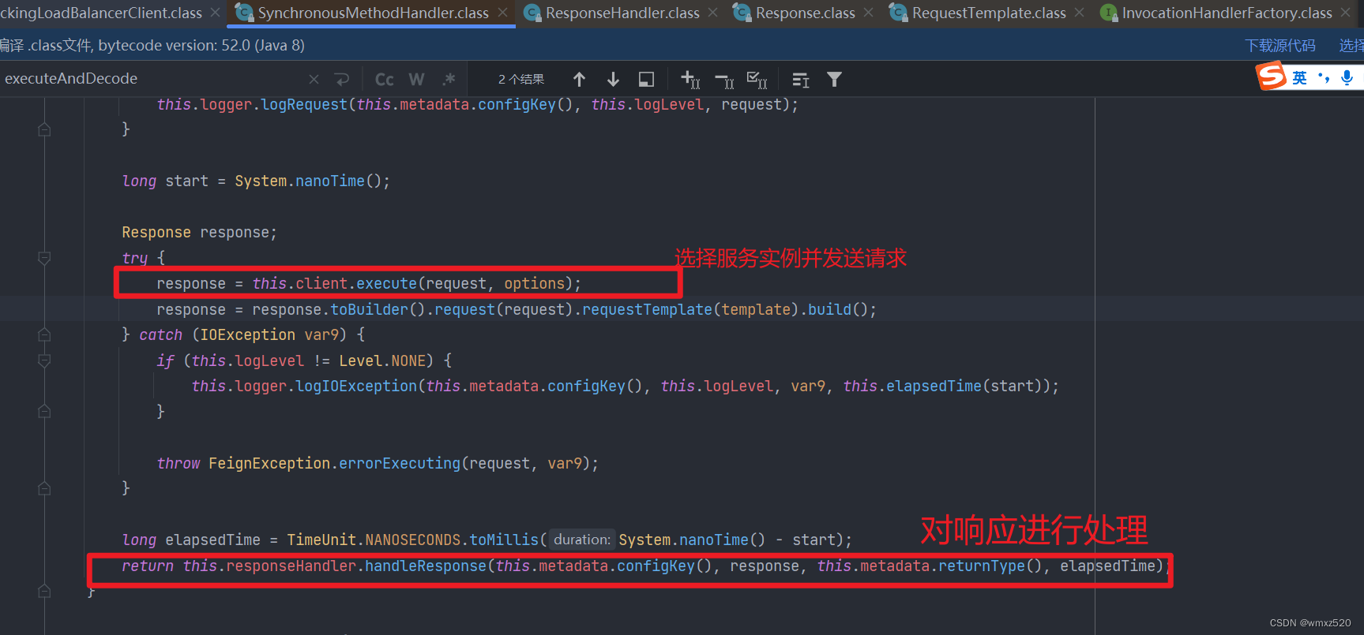Click 'Response' type in declaration line

tap(156, 232)
